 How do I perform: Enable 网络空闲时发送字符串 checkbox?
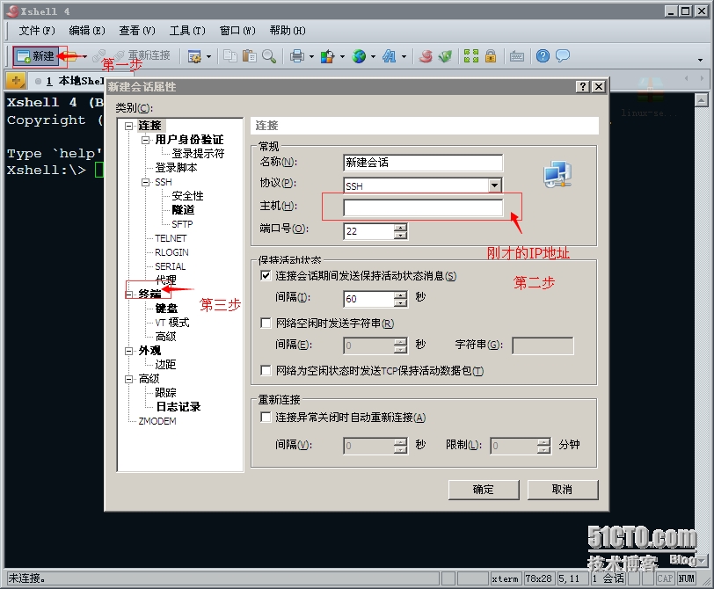[x=266, y=323]
